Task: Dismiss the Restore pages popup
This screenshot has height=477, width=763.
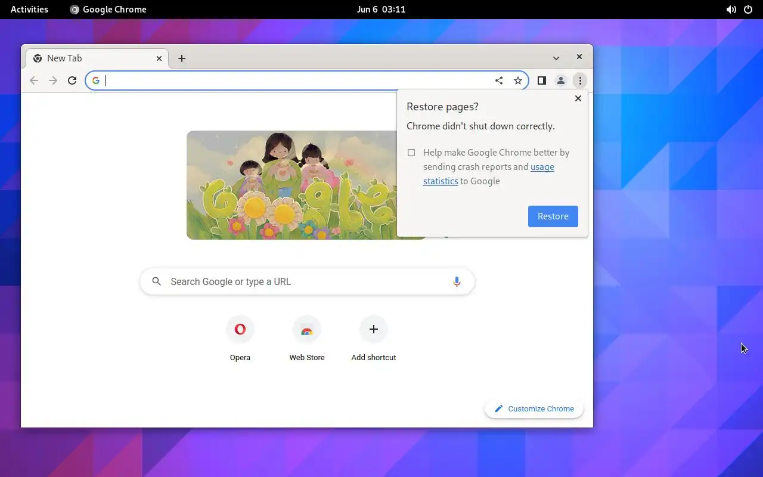Action: click(x=578, y=98)
